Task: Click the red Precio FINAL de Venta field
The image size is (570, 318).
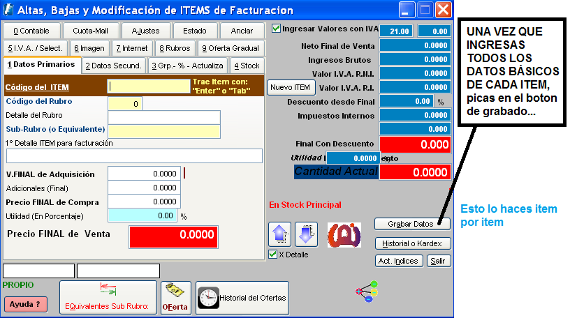Action: coord(173,237)
